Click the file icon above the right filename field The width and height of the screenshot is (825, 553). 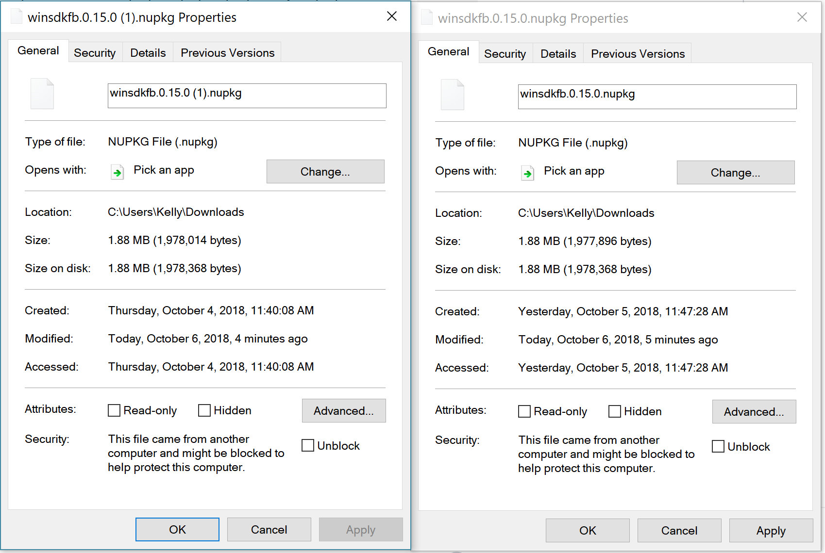[452, 95]
